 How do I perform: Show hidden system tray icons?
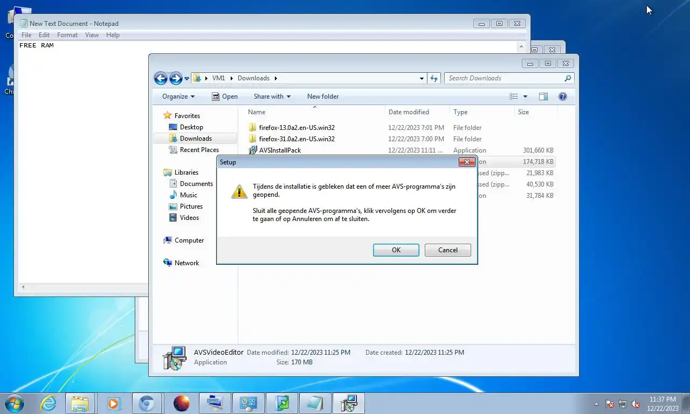596,404
